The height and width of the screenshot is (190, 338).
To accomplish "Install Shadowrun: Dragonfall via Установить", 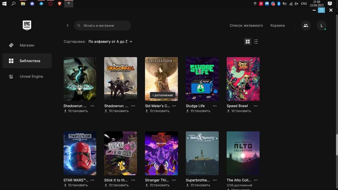I will [116, 111].
